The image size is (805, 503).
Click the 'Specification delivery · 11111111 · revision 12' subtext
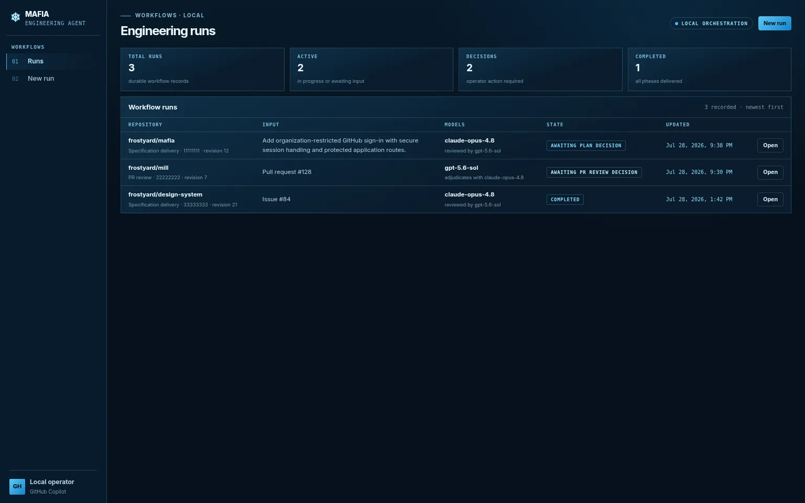(x=178, y=151)
